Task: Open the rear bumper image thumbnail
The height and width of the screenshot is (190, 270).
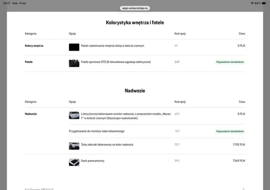Action: pos(74,146)
